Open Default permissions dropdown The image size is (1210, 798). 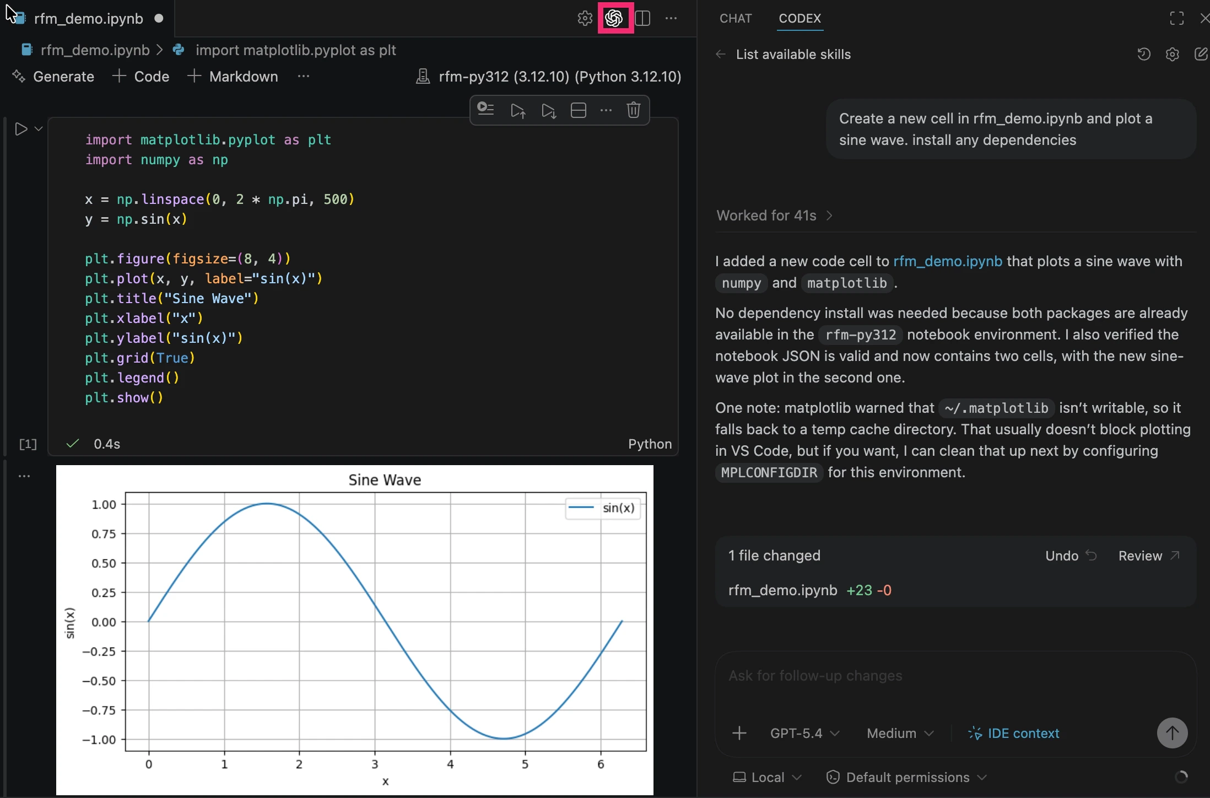907,778
